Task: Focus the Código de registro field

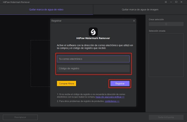Action: click(93, 68)
